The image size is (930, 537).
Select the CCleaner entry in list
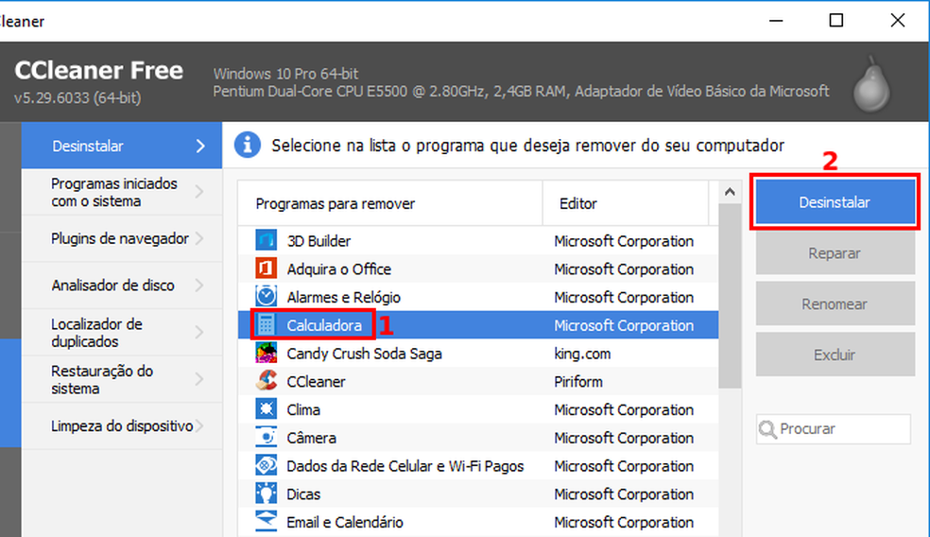coord(478,381)
